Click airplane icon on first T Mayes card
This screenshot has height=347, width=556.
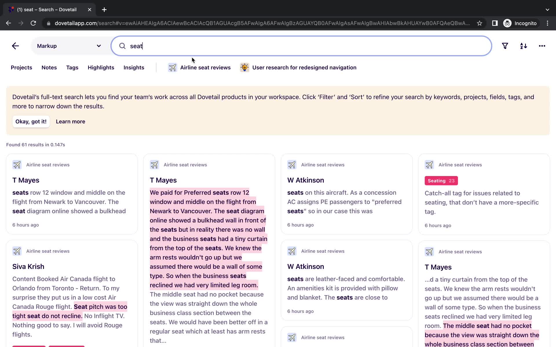(17, 165)
